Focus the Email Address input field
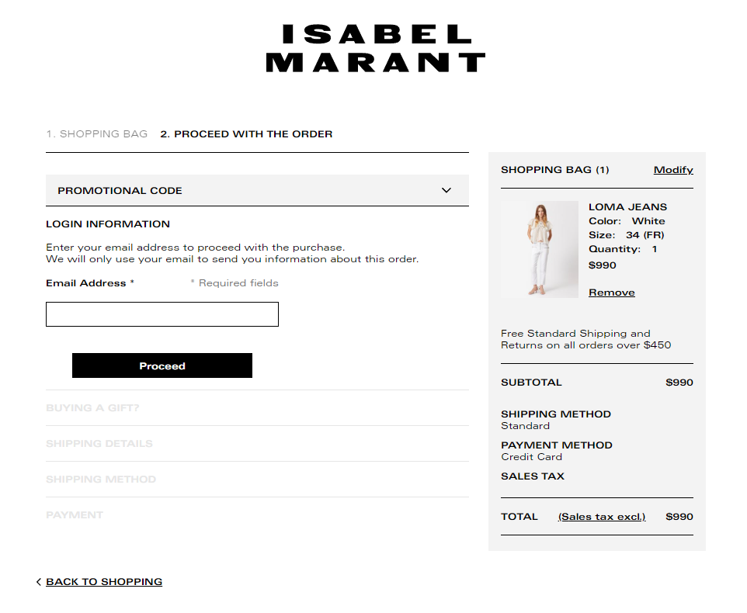 162,314
